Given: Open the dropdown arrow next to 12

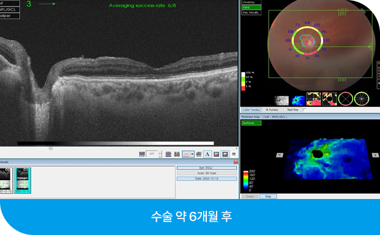Looking at the screenshot, I should (192, 154).
